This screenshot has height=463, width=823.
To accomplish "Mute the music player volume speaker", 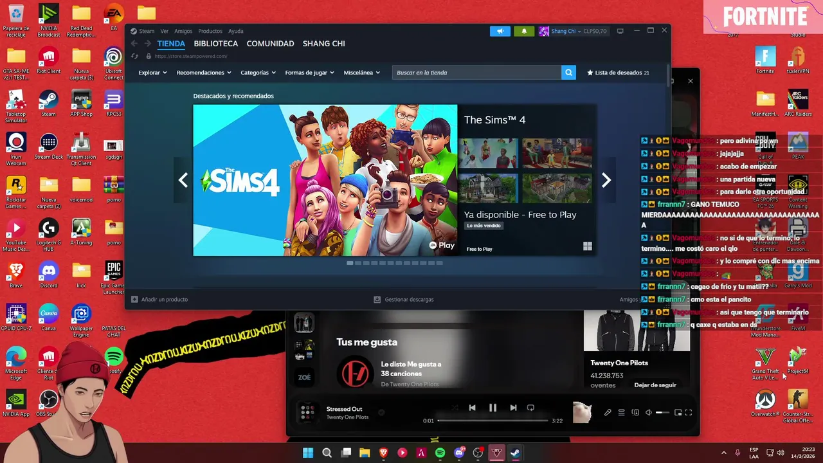I will [x=649, y=413].
